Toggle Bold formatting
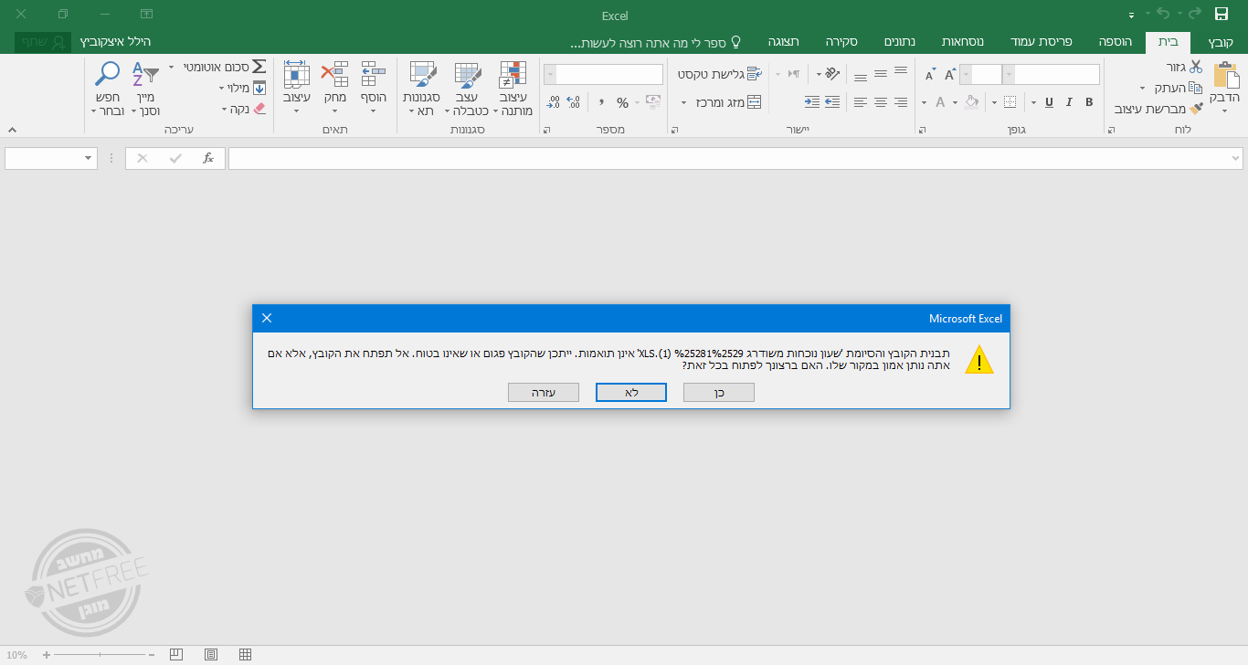This screenshot has width=1248, height=665. pos(1088,102)
